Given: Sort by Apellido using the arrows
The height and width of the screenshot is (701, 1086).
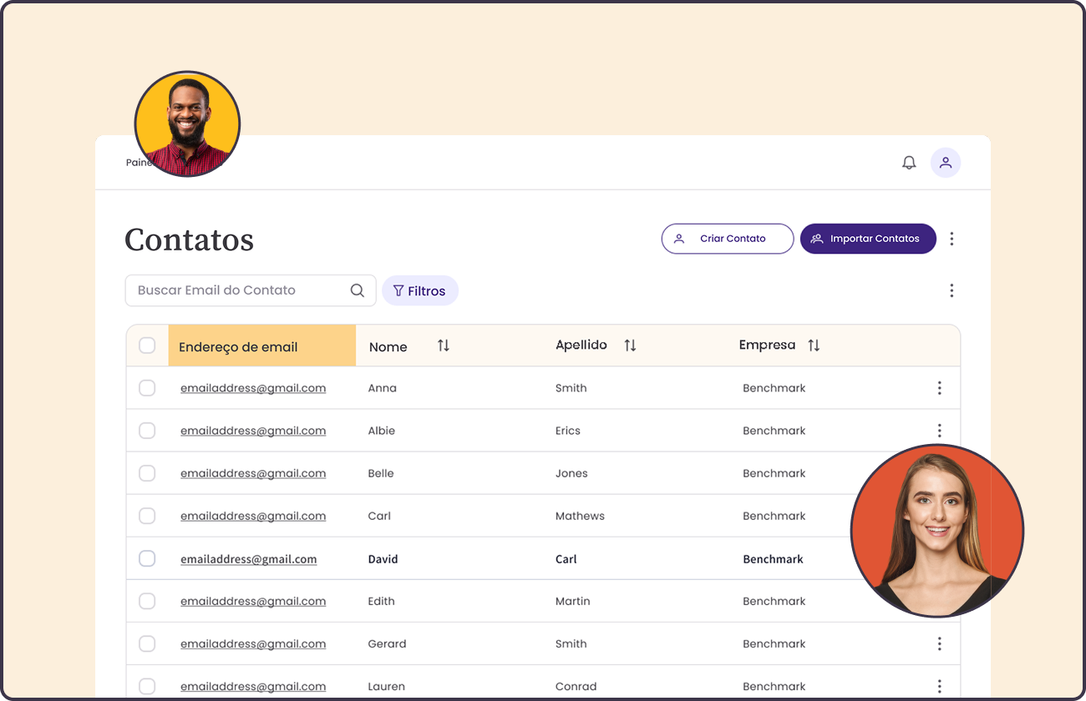Looking at the screenshot, I should click(630, 345).
